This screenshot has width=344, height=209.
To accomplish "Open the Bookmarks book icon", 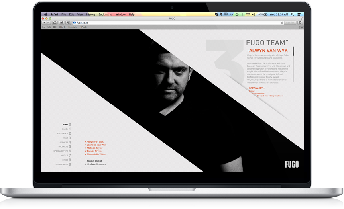I will coord(49,27).
